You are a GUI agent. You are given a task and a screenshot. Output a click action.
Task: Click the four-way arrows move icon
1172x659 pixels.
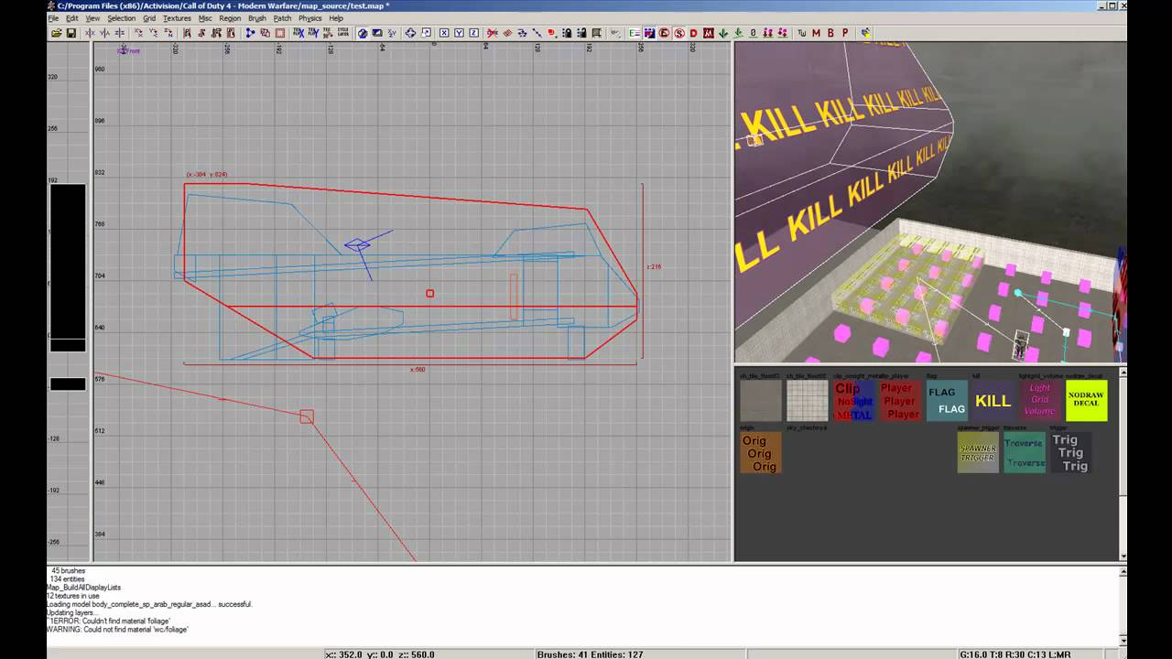[410, 33]
